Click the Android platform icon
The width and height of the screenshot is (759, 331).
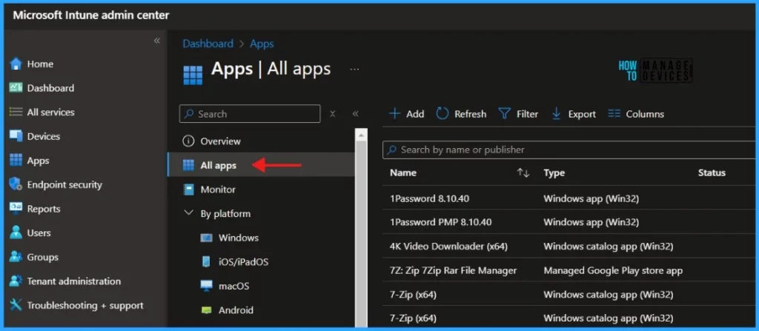pyautogui.click(x=206, y=310)
